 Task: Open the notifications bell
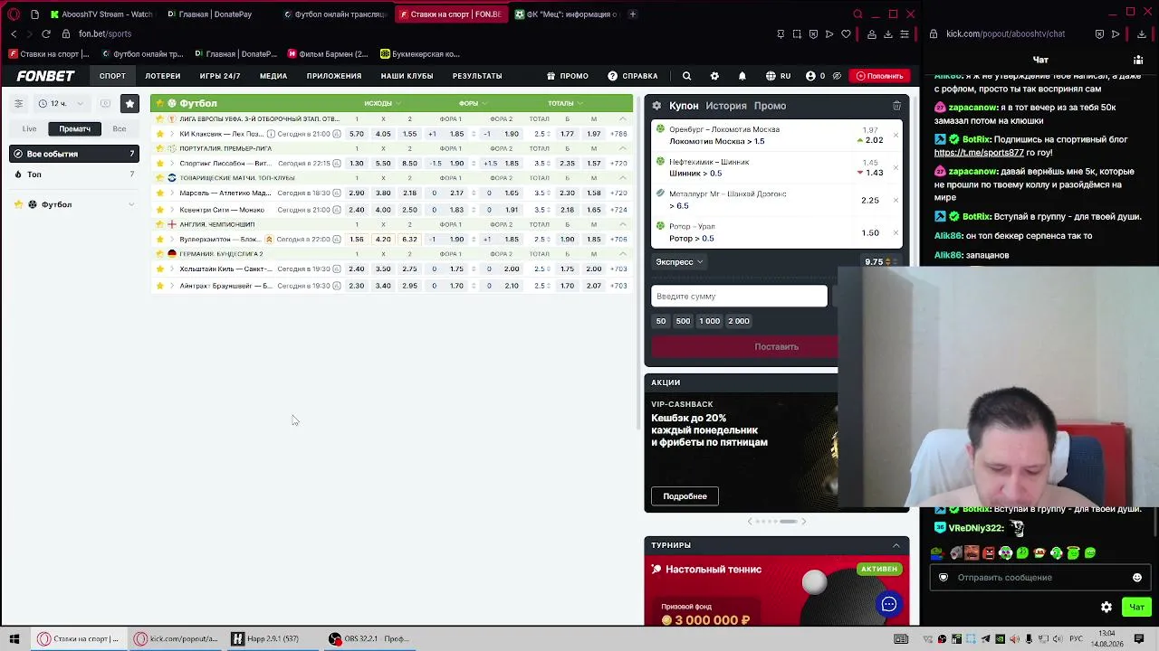tap(742, 76)
